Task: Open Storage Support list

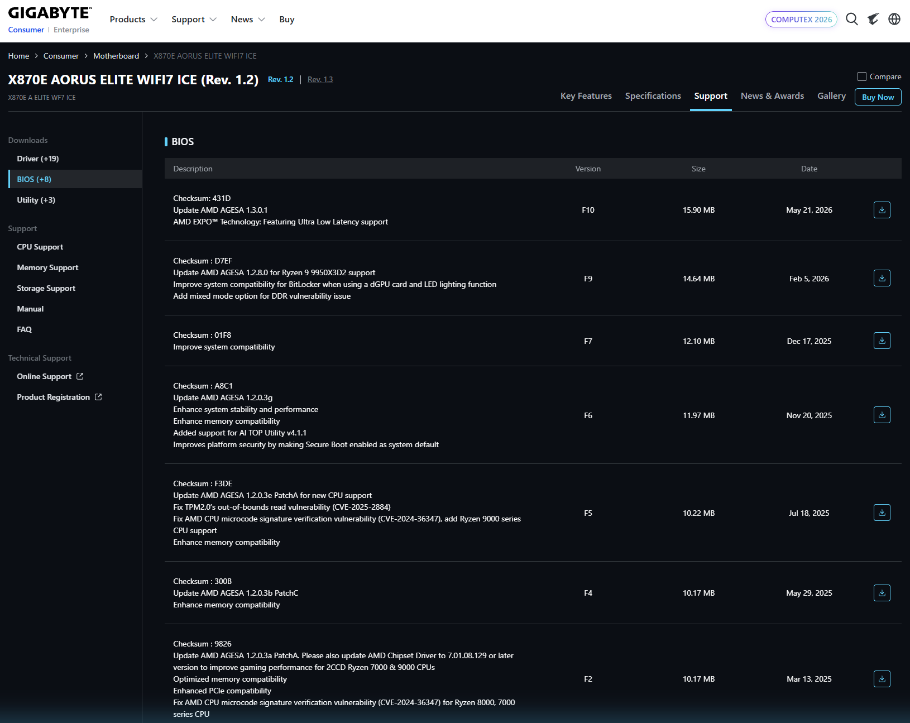Action: pos(46,288)
